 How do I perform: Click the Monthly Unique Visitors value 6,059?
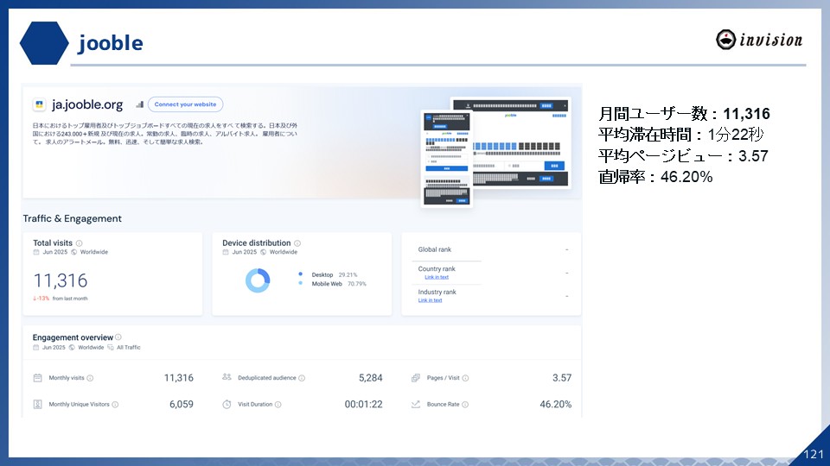[181, 404]
